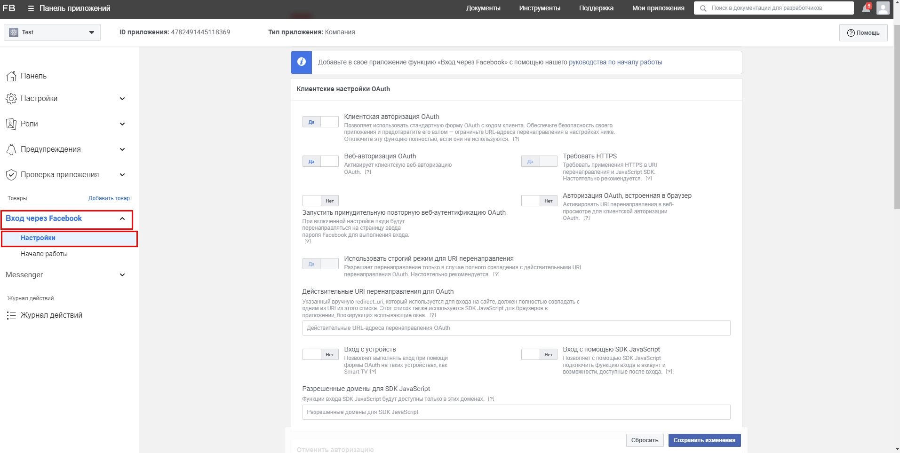This screenshot has width=900, height=453.
Task: Open the user profile avatar
Action: (x=883, y=8)
